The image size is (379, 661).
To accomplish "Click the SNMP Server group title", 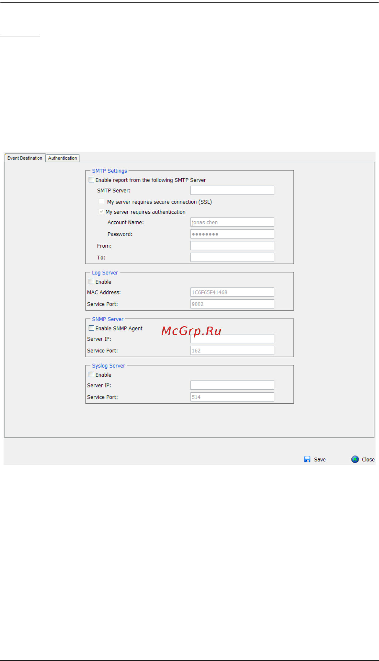I will pos(108,319).
